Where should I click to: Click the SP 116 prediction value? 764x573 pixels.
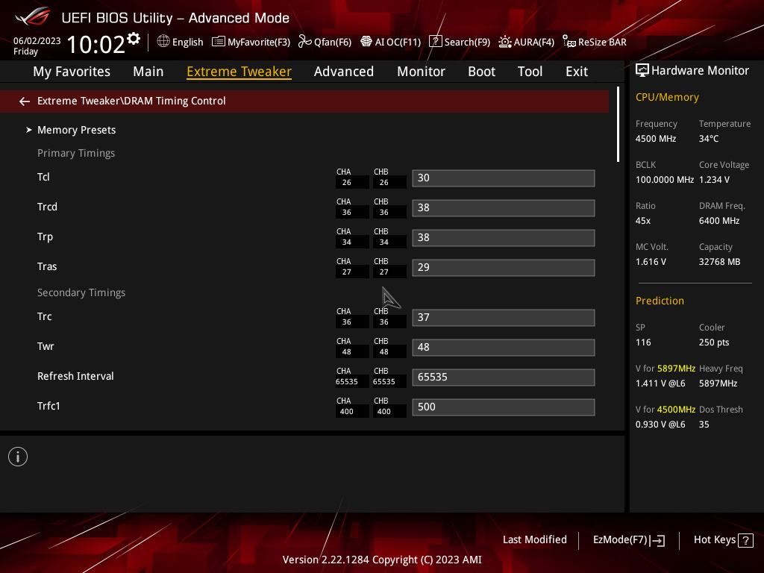643,342
